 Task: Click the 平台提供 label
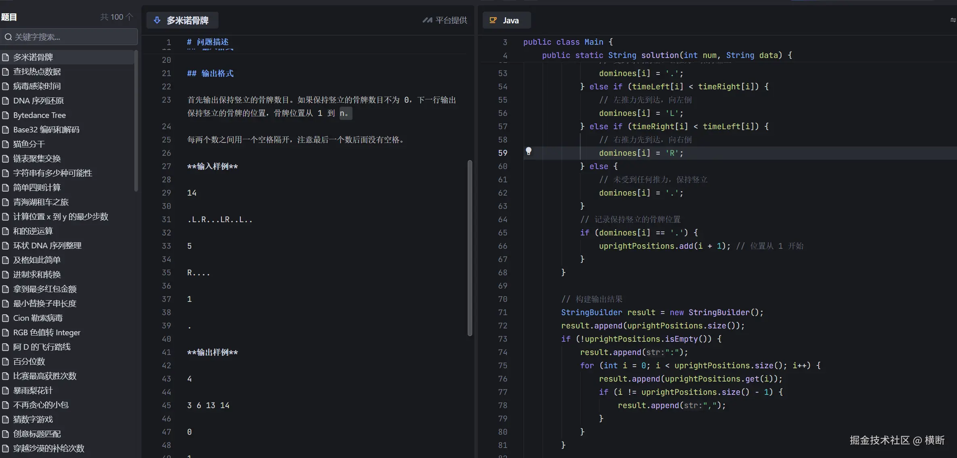coord(451,20)
